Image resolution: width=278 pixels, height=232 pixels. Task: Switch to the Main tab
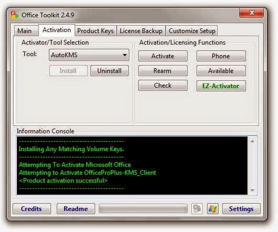[26, 31]
